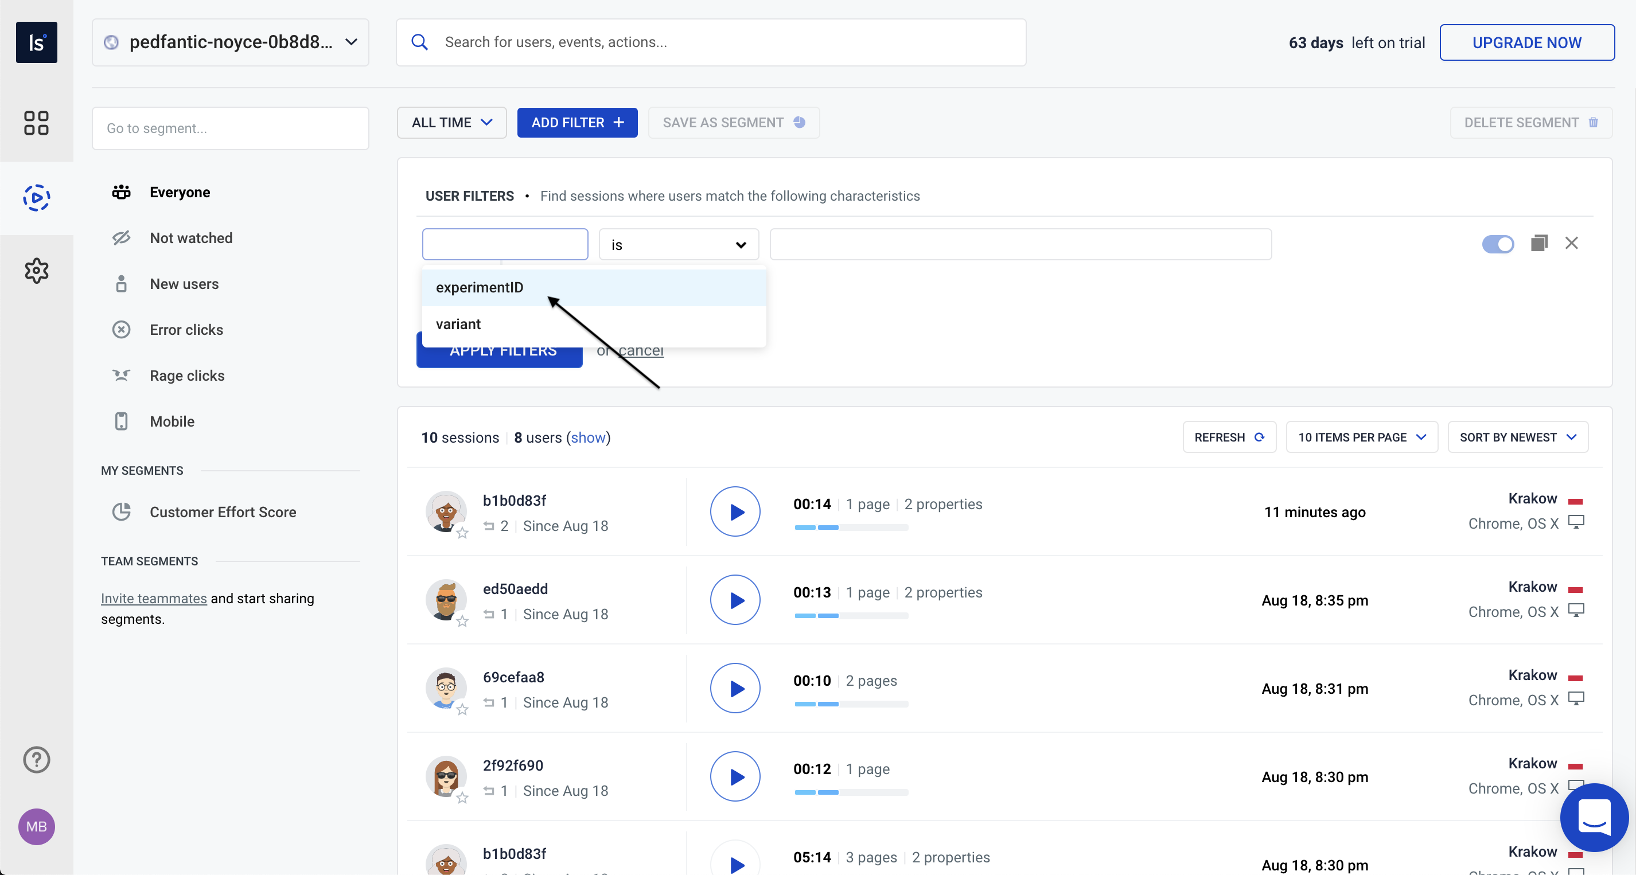Viewport: 1636px width, 875px height.
Task: Select experimentID from the suggestion list
Action: coord(480,287)
